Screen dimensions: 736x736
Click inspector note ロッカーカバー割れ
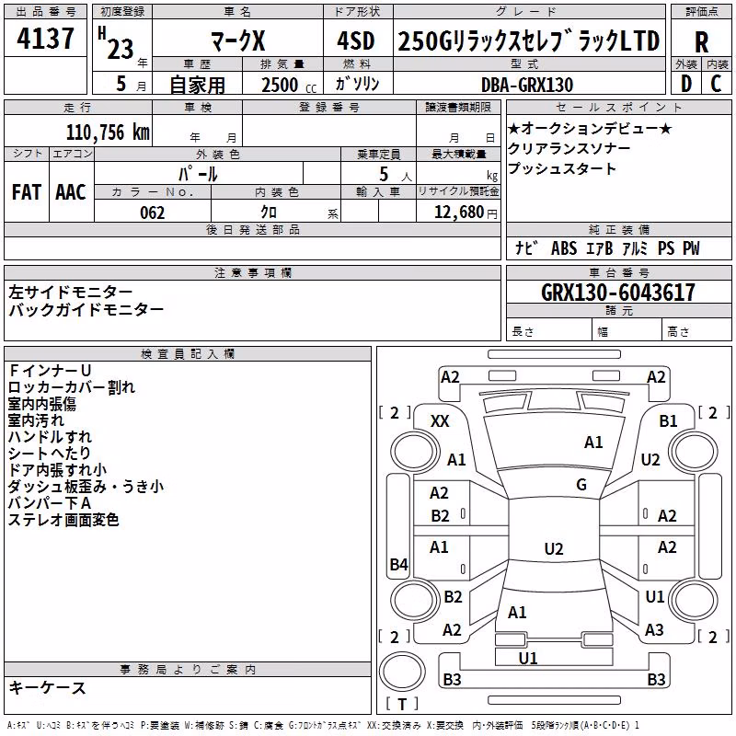(x=72, y=386)
